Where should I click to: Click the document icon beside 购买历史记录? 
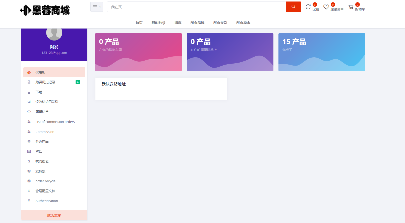pos(29,82)
